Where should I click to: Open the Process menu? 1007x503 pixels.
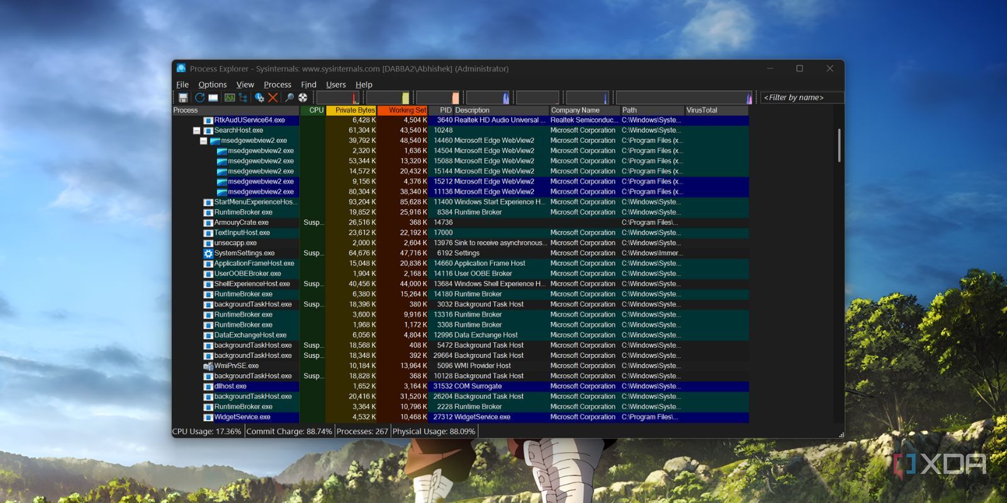coord(278,84)
